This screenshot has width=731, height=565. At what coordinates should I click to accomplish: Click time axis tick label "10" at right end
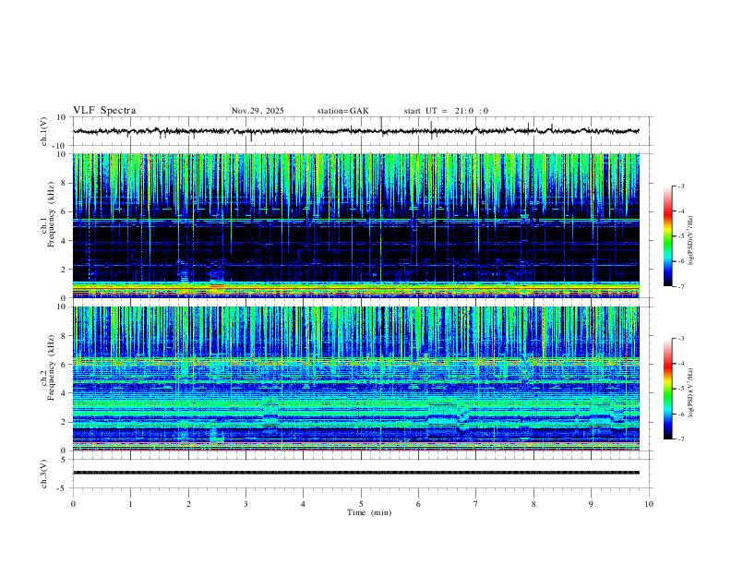click(649, 504)
